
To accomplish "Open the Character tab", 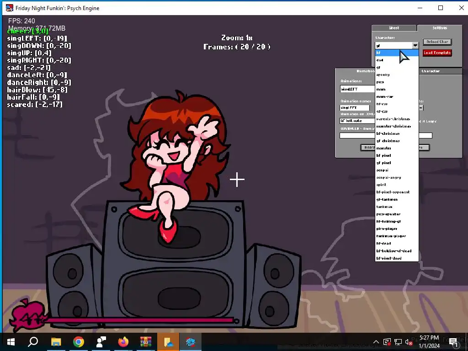I will tap(431, 71).
